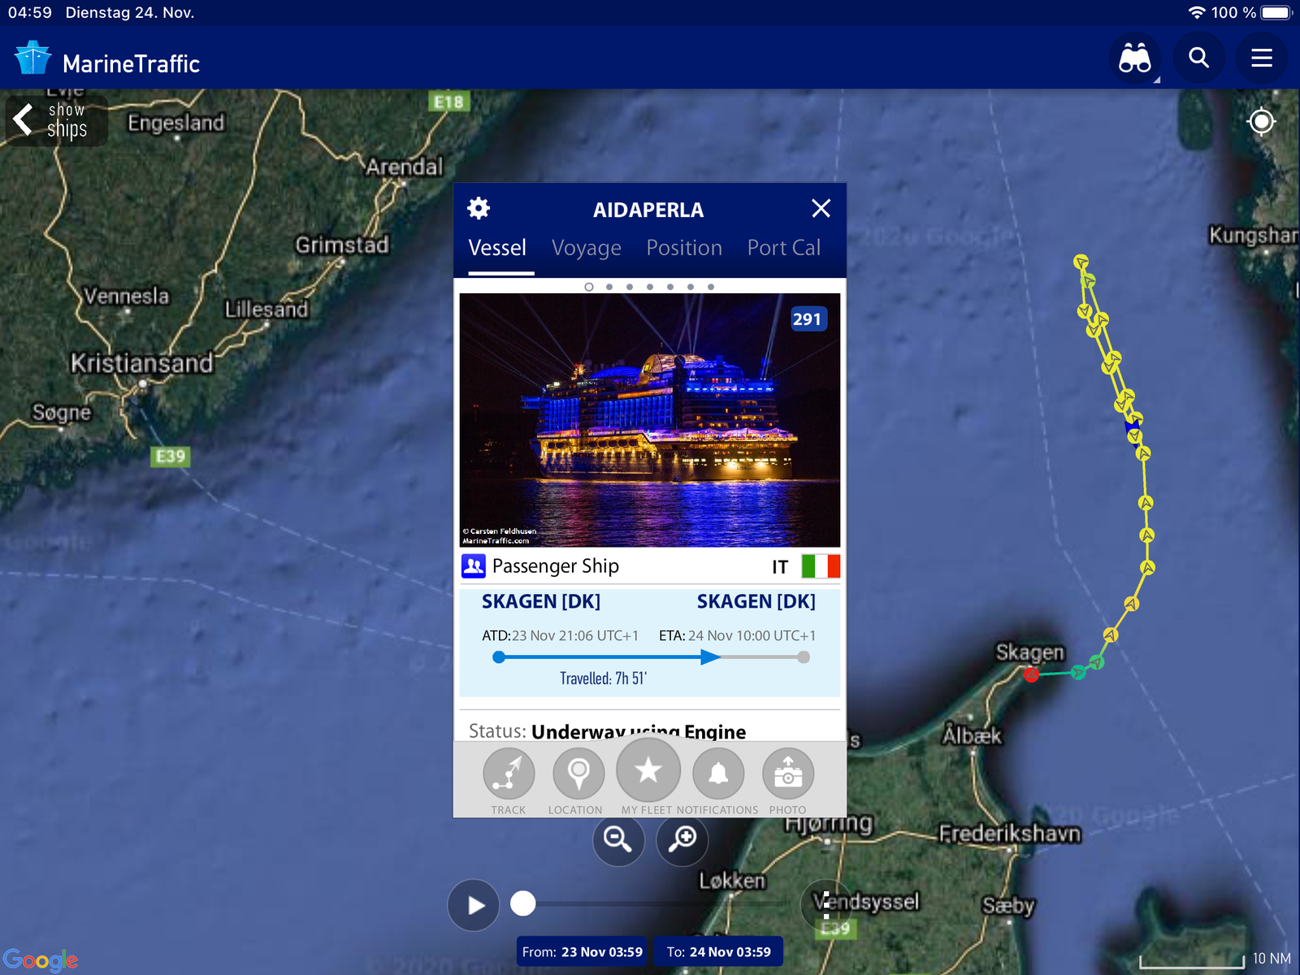Screen dimensions: 1300x975
Task: Open AIDAPERLA panel settings gear
Action: [x=479, y=209]
